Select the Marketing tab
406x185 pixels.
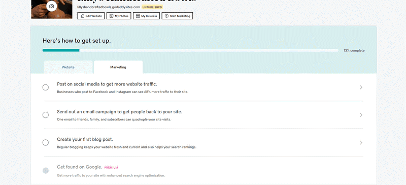118,67
